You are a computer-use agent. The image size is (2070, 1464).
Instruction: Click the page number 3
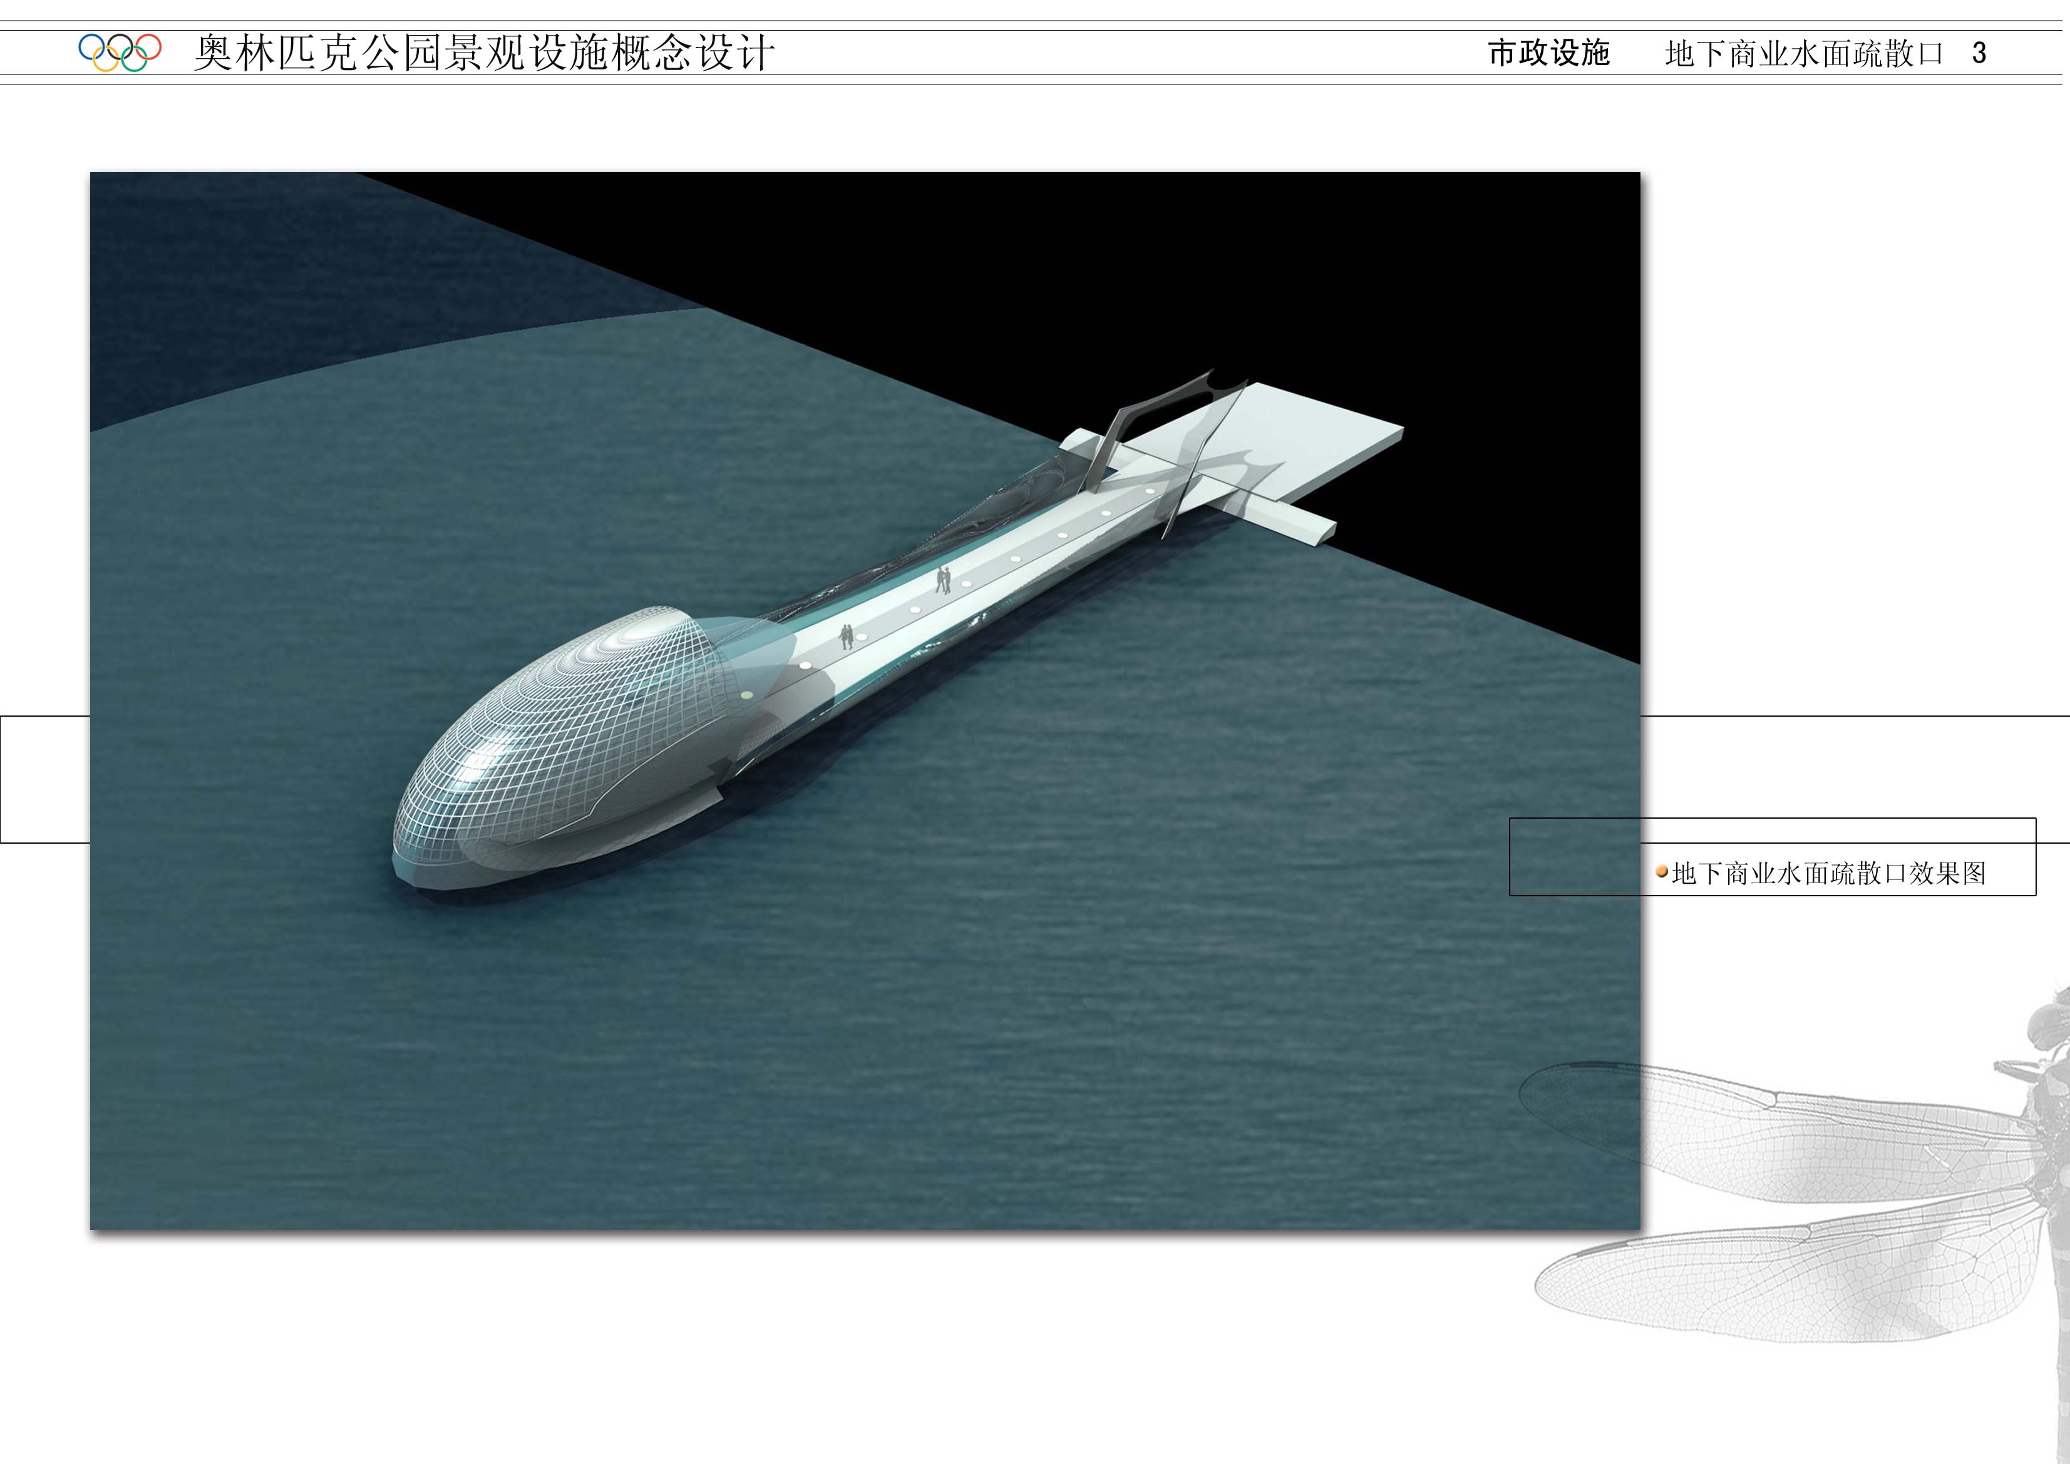click(x=1979, y=53)
